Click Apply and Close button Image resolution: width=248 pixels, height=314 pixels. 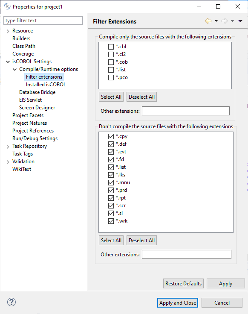(x=178, y=303)
